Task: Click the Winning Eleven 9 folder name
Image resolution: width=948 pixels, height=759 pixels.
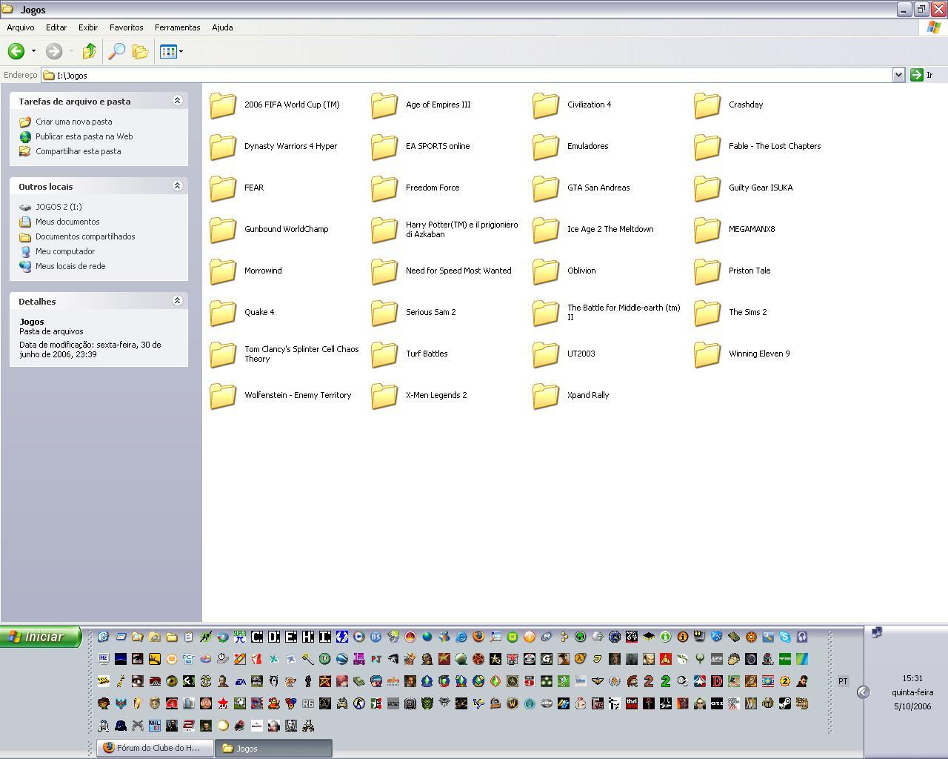Action: tap(759, 354)
